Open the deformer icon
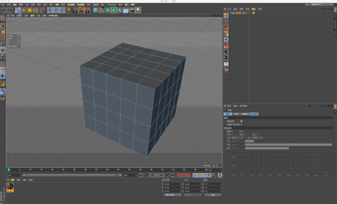Image resolution: width=337 pixels, height=204 pixels. pyautogui.click(x=120, y=10)
